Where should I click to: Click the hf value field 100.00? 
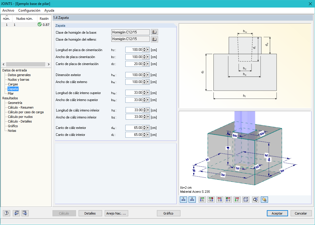point(134,50)
